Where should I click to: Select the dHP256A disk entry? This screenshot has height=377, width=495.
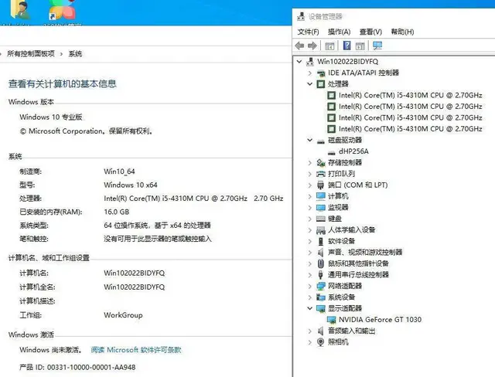353,151
